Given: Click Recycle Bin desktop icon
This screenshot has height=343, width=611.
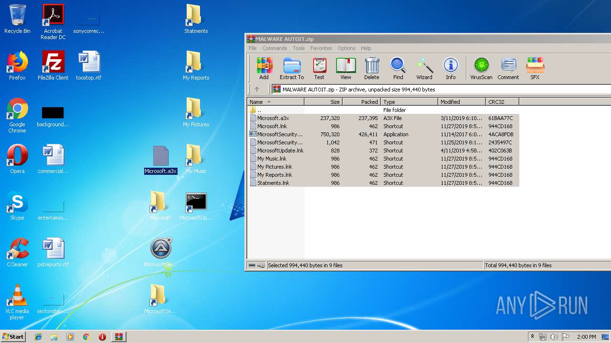Looking at the screenshot, I should click(17, 20).
